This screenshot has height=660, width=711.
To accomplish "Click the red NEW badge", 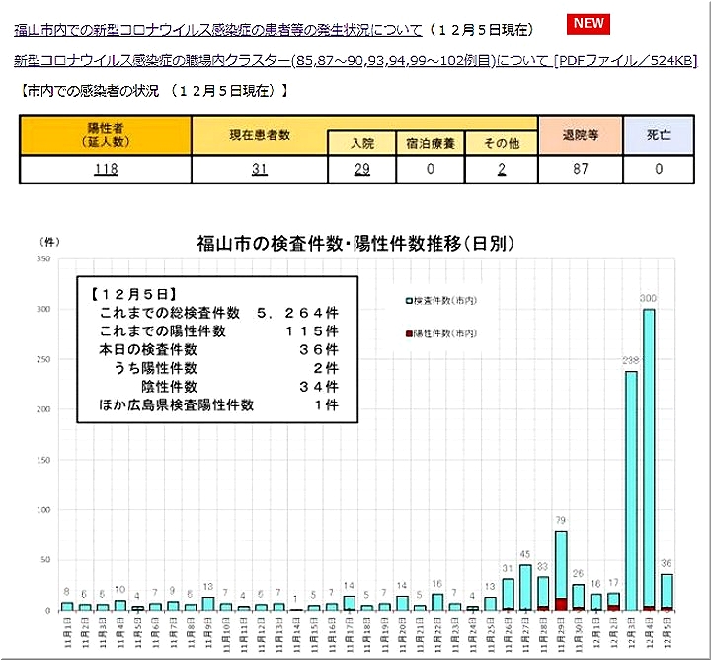I will [589, 24].
